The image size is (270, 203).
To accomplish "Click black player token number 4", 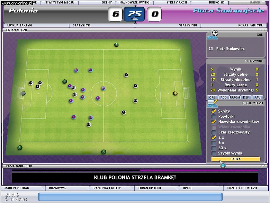I will click(124, 112).
